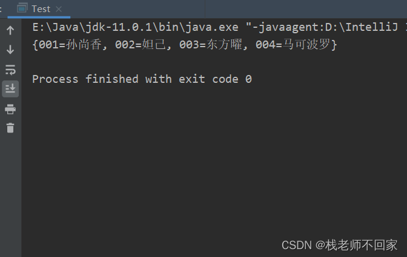Click the Print console output icon

(10, 109)
